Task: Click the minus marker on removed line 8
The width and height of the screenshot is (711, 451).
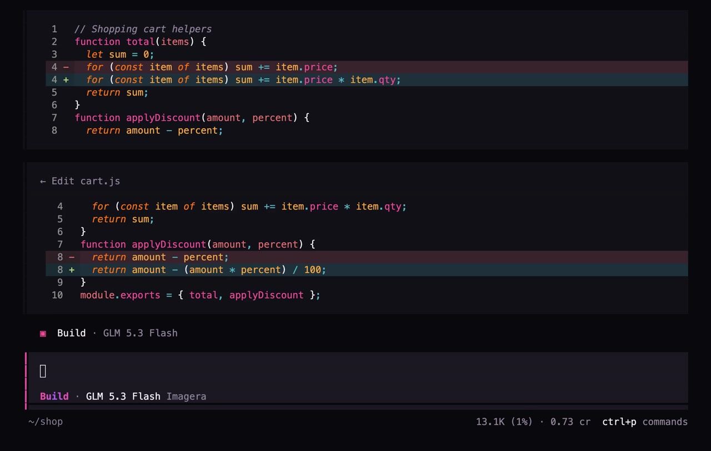Action: point(72,257)
